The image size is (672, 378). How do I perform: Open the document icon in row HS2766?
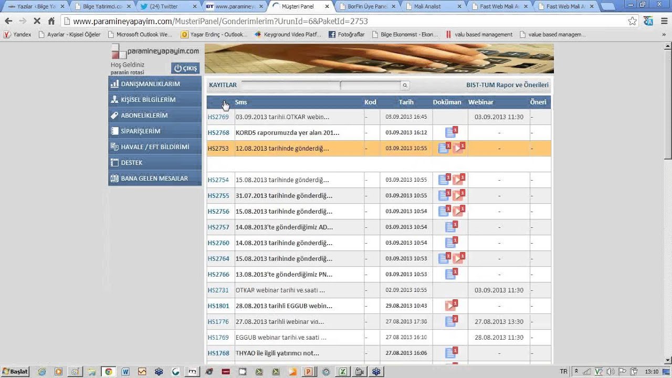[x=451, y=274]
